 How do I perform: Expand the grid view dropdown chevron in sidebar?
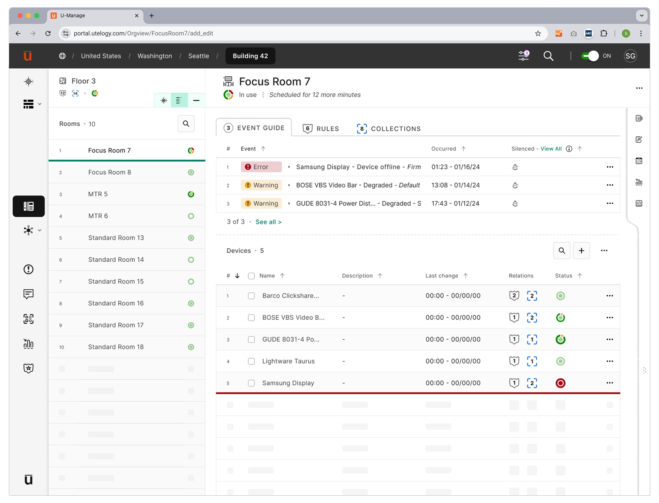pos(40,104)
